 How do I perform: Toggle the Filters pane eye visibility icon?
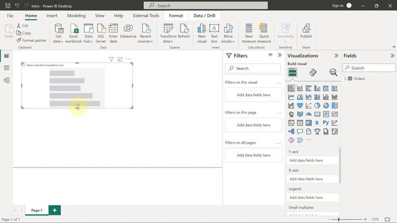(x=270, y=55)
